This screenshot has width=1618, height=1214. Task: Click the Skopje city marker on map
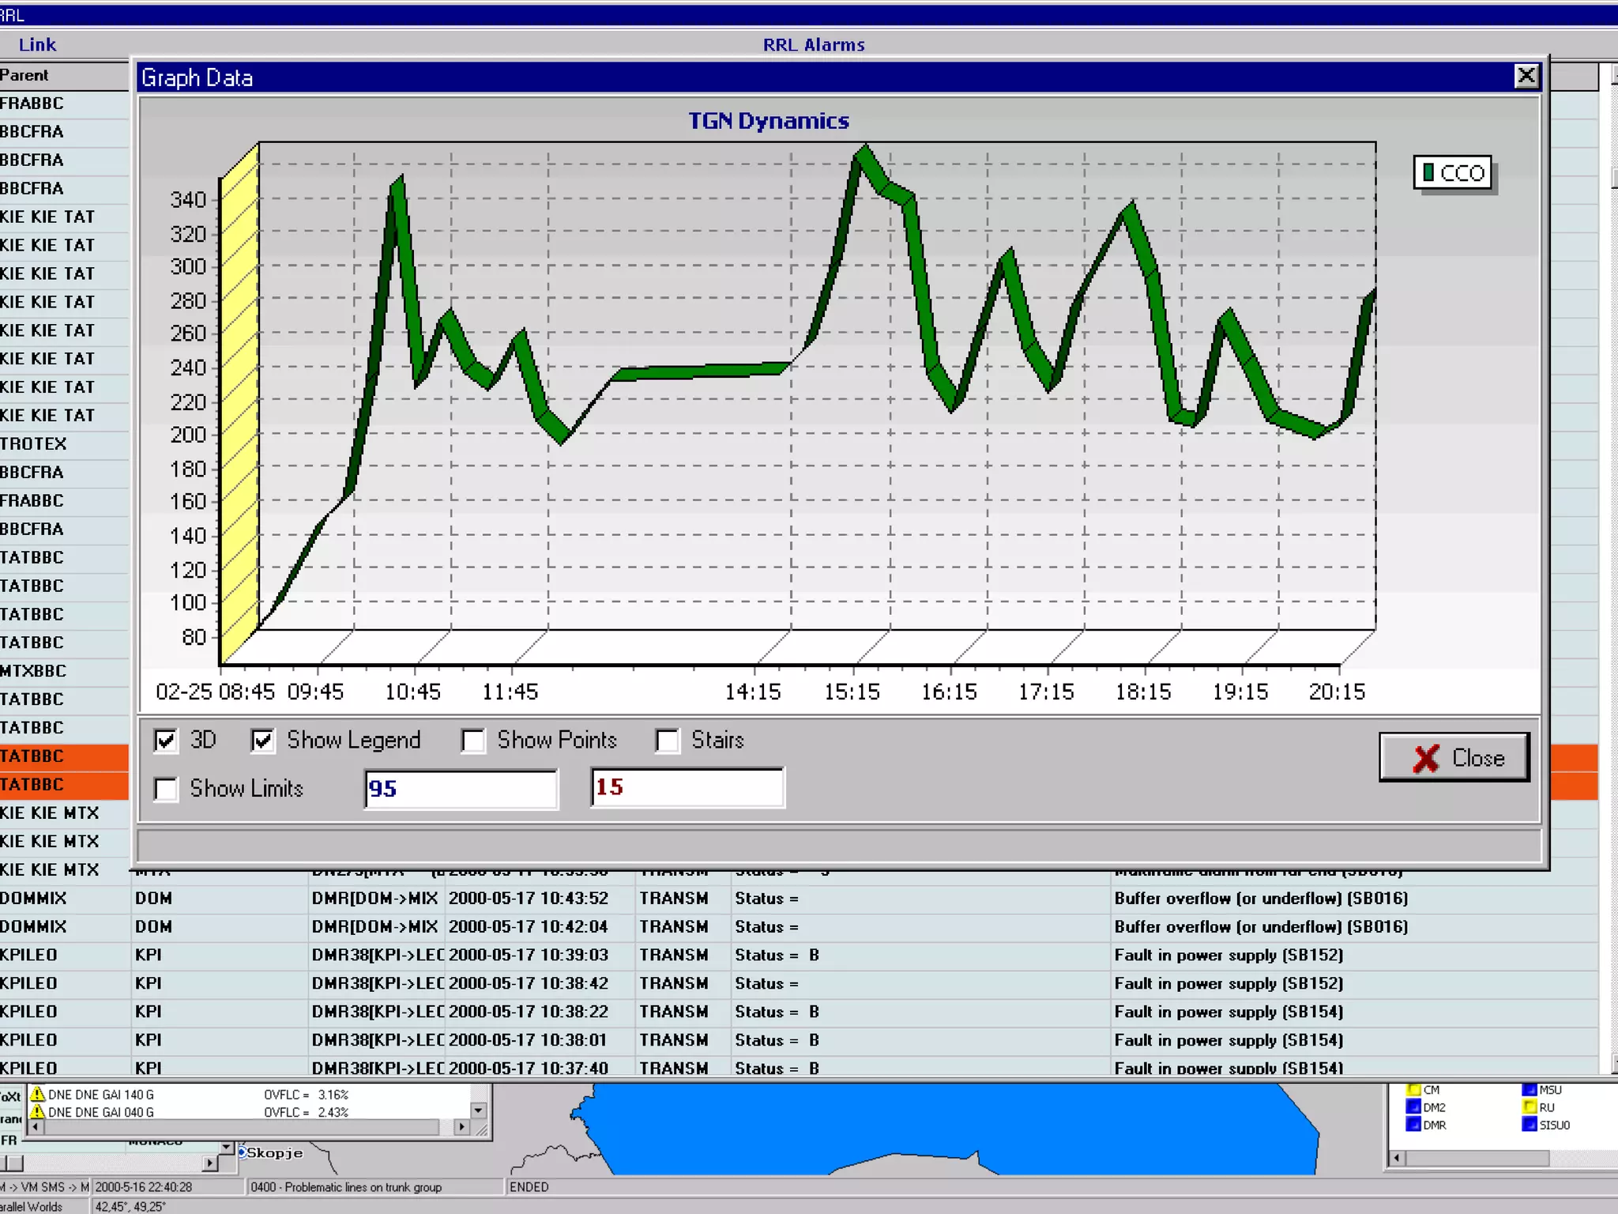(x=242, y=1152)
